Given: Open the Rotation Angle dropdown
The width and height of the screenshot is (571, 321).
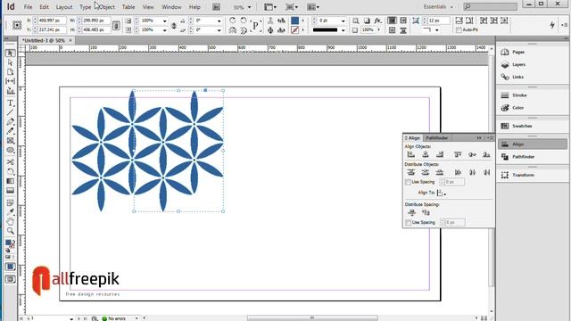Looking at the screenshot, I should (219, 21).
